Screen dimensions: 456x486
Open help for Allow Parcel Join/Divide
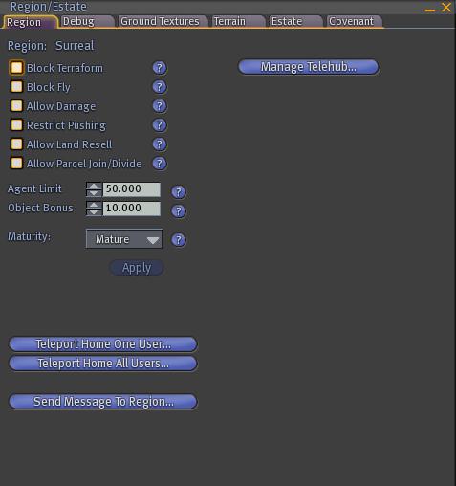point(160,164)
